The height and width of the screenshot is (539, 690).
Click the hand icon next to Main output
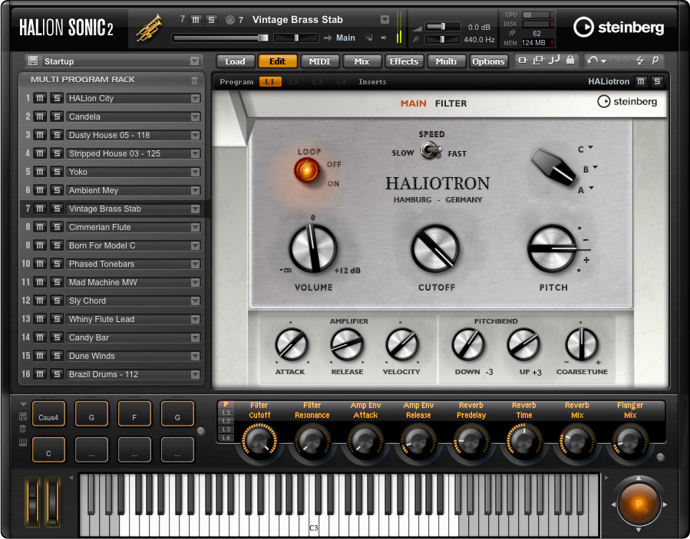tap(368, 38)
